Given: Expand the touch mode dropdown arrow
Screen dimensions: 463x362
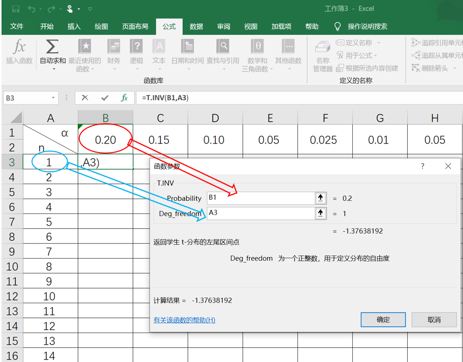Looking at the screenshot, I should point(79,9).
